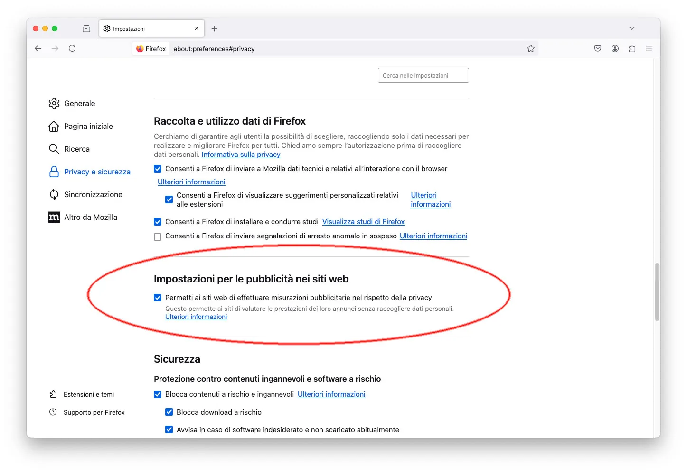
Task: Open Privacy e sicurezza lock icon
Action: 54,172
